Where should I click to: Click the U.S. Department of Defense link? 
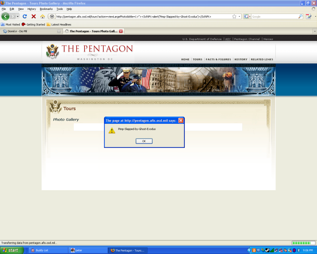pos(202,39)
